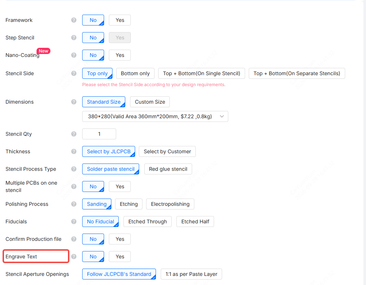The height and width of the screenshot is (285, 366).
Task: Open the 380*280 stencil size dropdown
Action: pyautogui.click(x=155, y=116)
